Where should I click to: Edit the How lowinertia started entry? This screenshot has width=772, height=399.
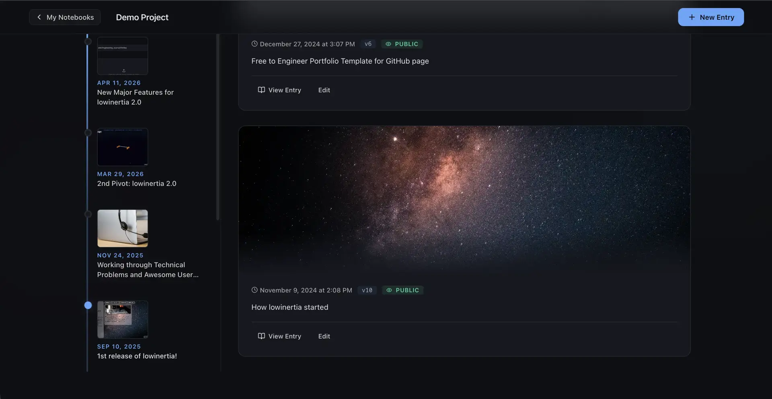tap(324, 336)
